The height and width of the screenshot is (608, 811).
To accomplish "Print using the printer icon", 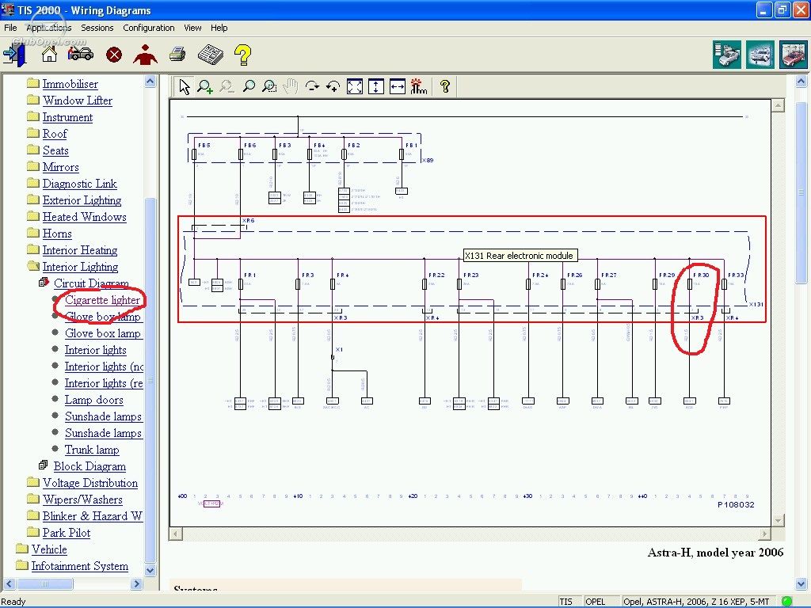I will [177, 54].
